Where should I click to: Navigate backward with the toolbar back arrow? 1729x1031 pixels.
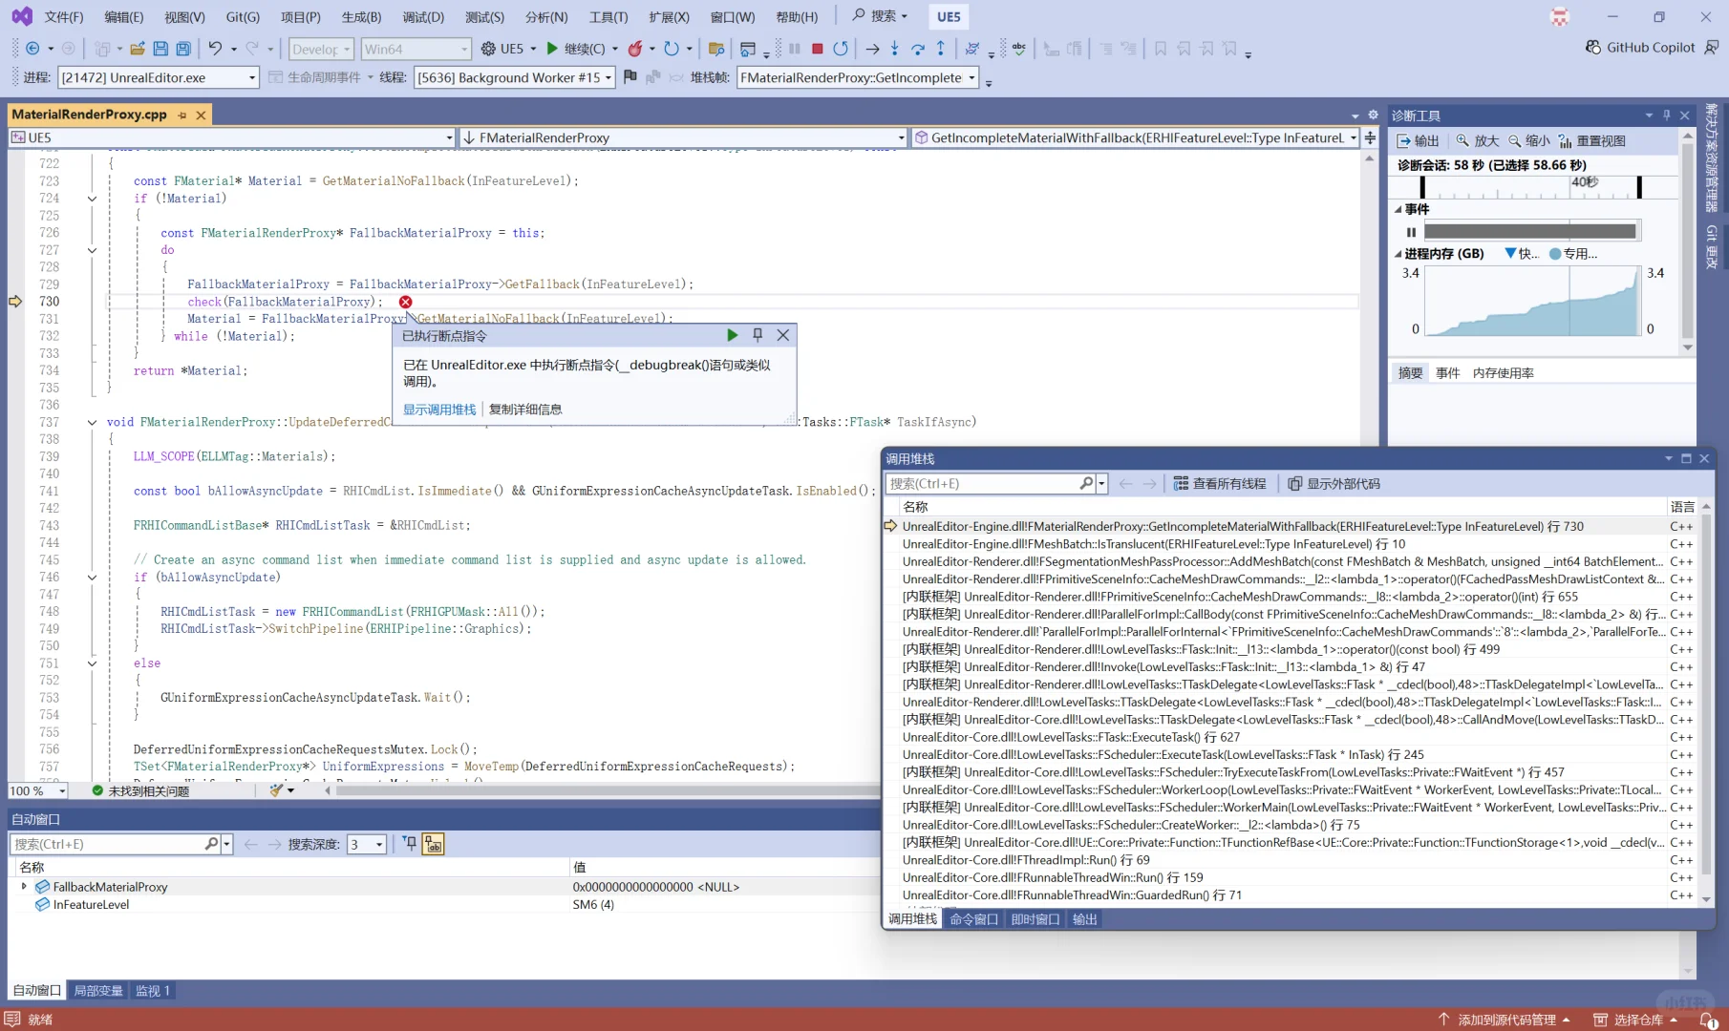pyautogui.click(x=32, y=49)
